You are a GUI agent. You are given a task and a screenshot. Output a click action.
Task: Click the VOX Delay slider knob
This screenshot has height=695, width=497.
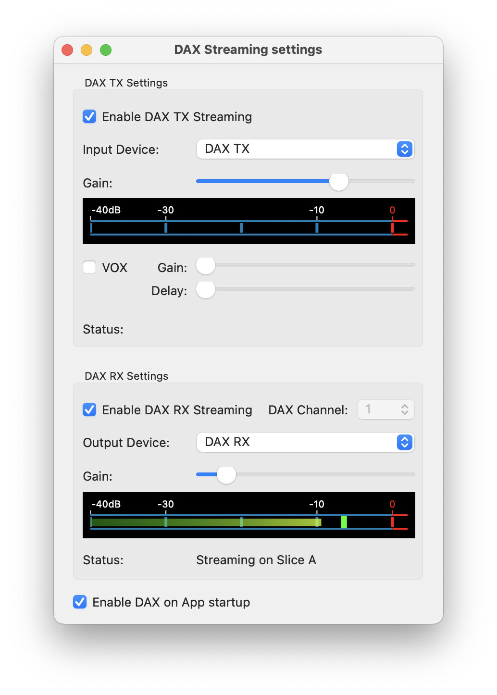[206, 289]
